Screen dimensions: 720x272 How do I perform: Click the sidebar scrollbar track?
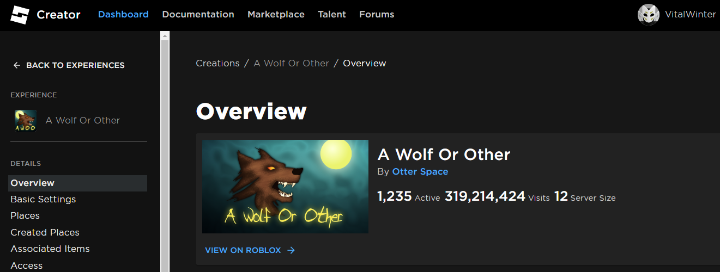[x=165, y=156]
